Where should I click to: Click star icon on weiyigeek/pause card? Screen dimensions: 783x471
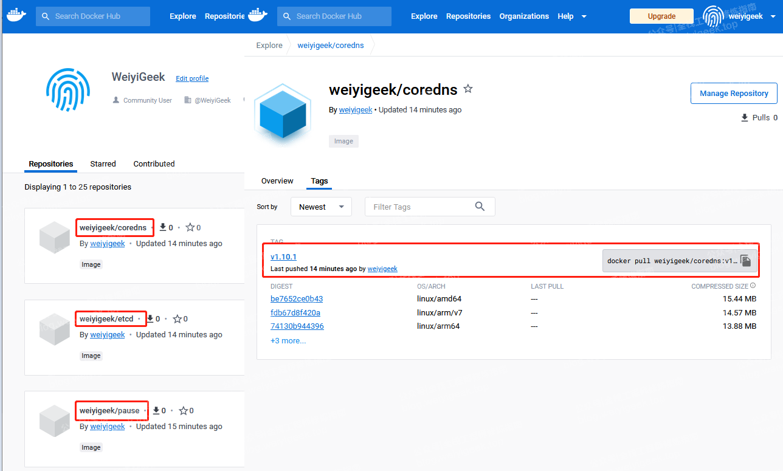pyautogui.click(x=183, y=410)
